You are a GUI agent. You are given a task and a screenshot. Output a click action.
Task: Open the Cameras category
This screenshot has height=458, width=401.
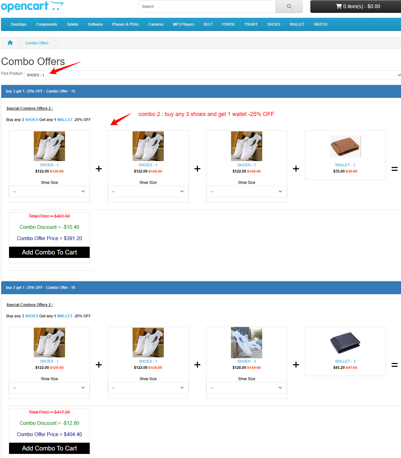tap(156, 24)
